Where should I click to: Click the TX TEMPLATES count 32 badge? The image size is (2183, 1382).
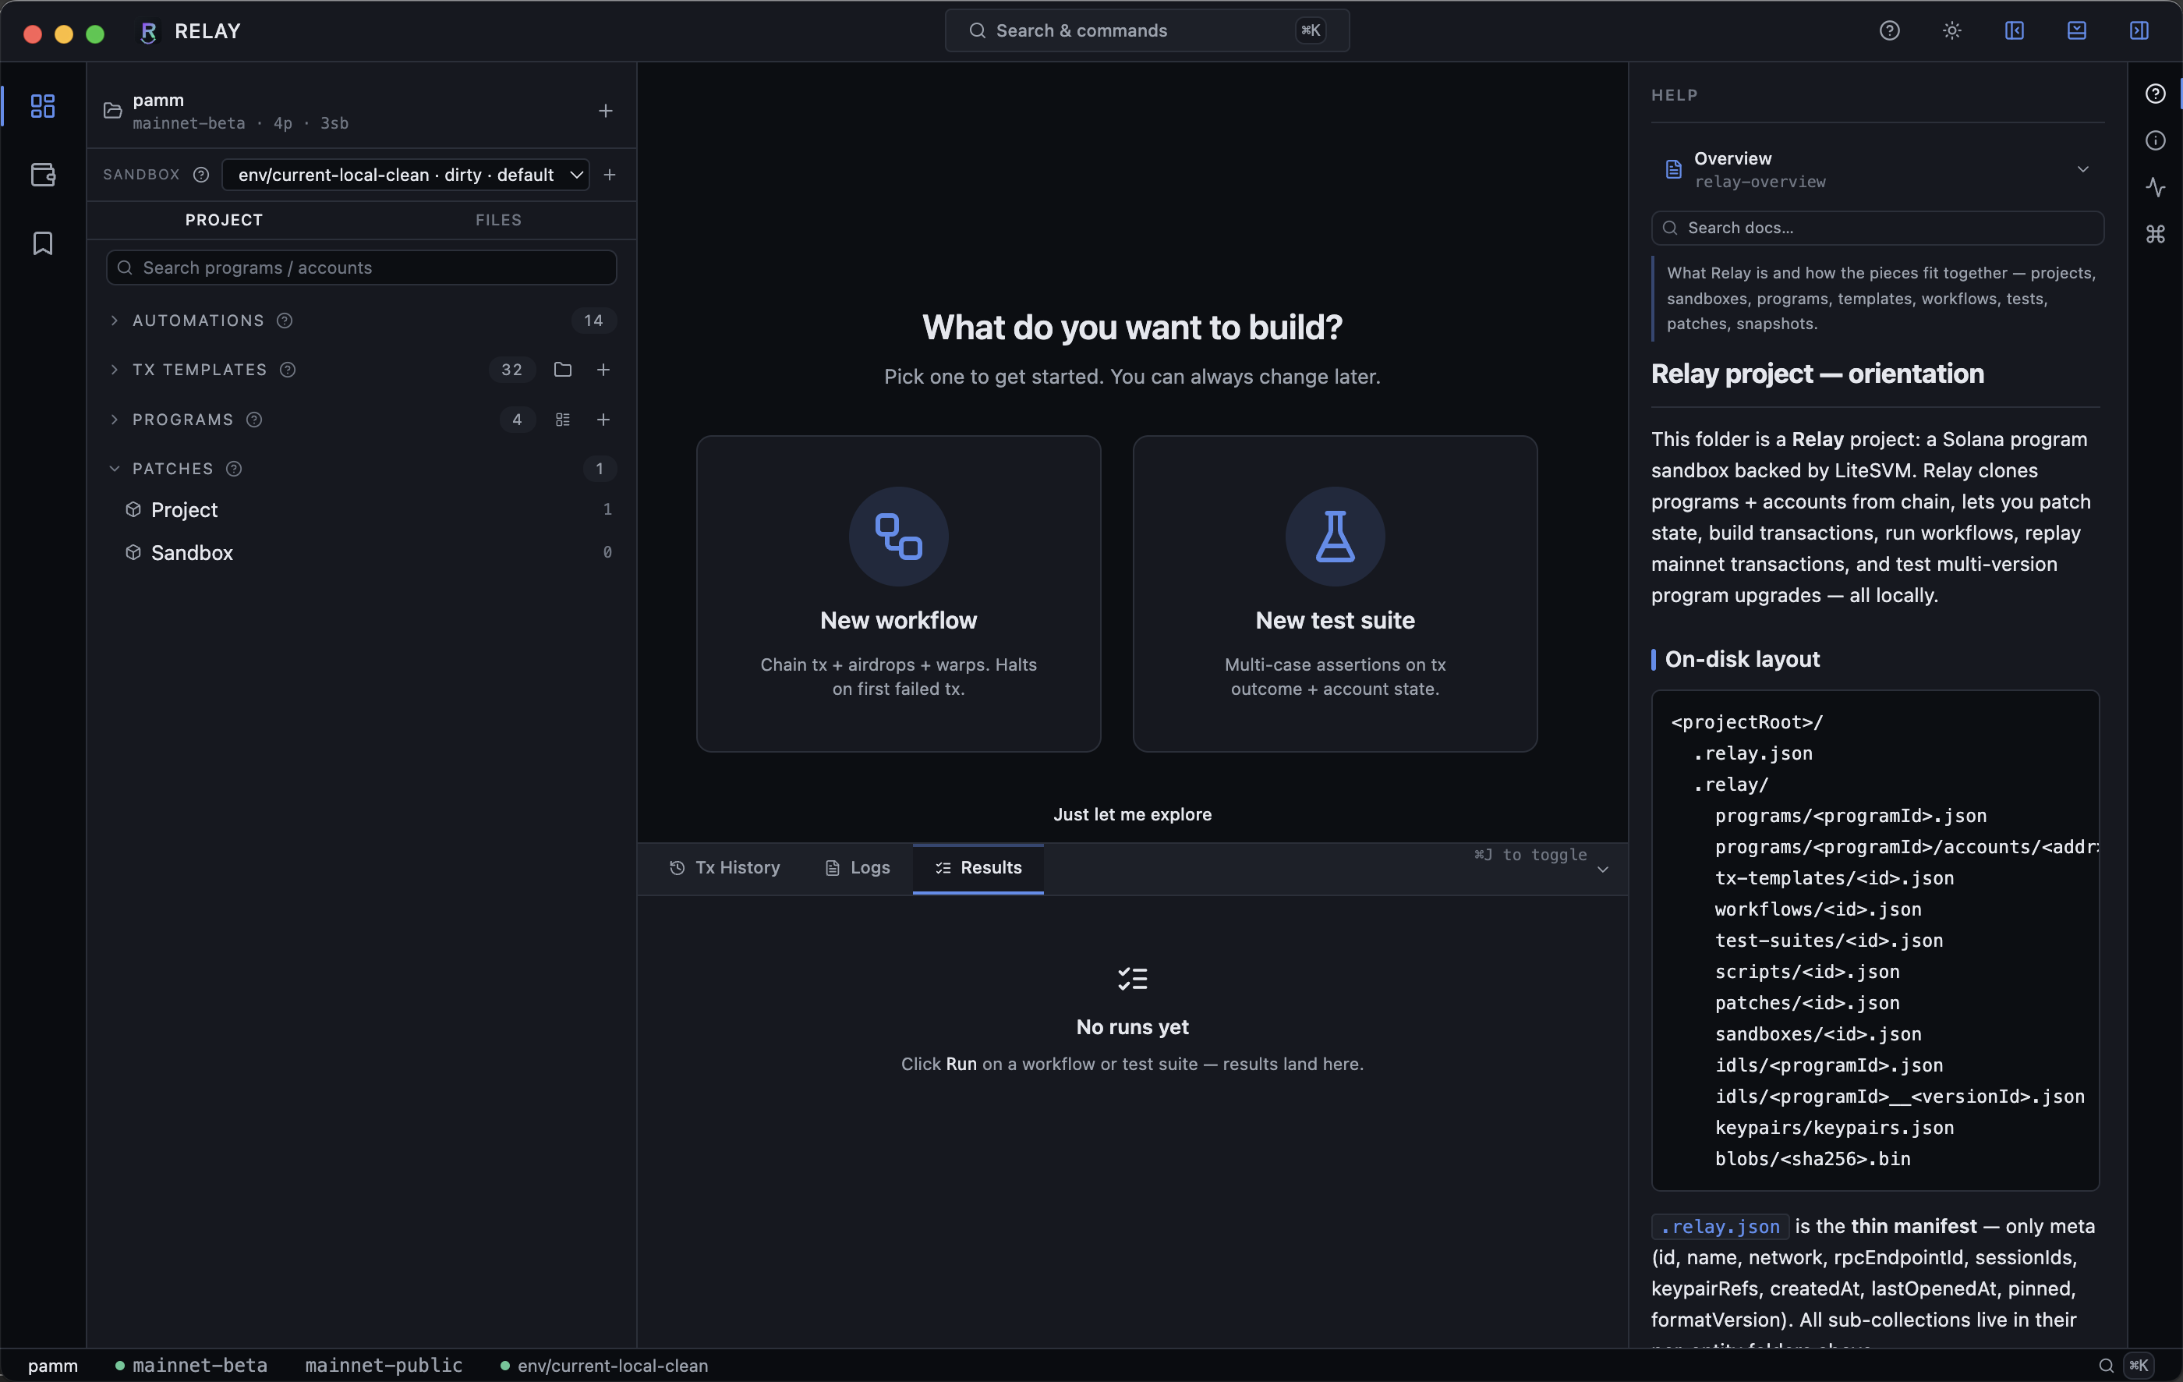point(512,369)
